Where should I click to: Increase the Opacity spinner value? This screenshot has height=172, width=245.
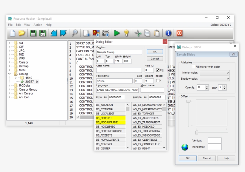[207, 86]
